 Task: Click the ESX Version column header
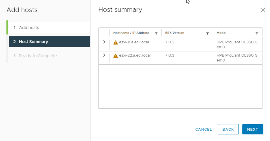(175, 33)
